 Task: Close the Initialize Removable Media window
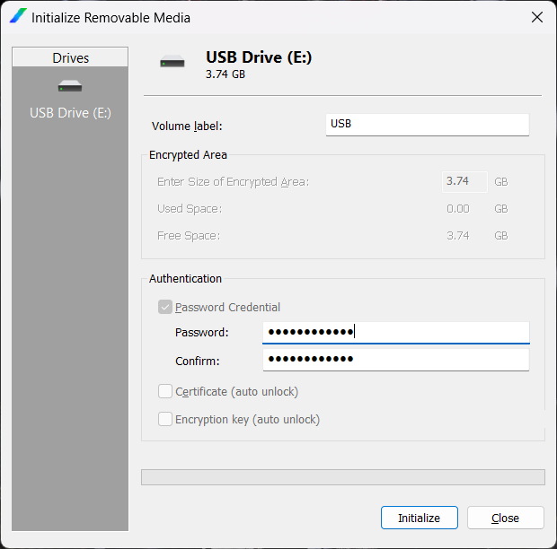[x=536, y=17]
